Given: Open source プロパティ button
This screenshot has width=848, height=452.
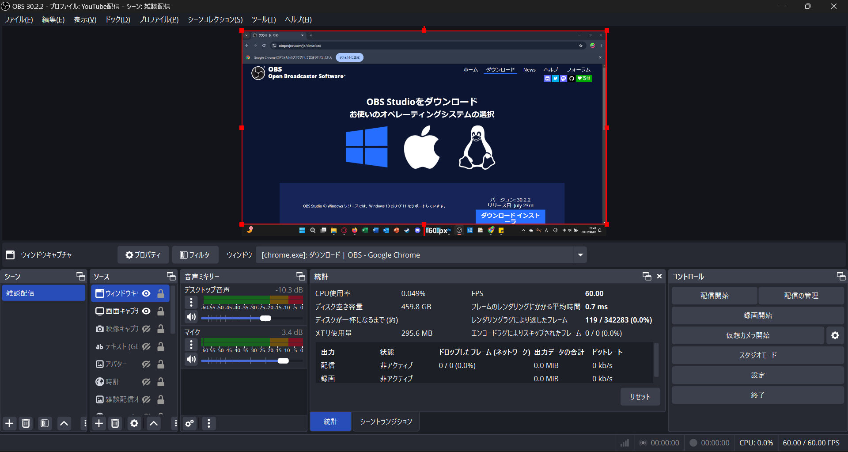Looking at the screenshot, I should pyautogui.click(x=143, y=255).
